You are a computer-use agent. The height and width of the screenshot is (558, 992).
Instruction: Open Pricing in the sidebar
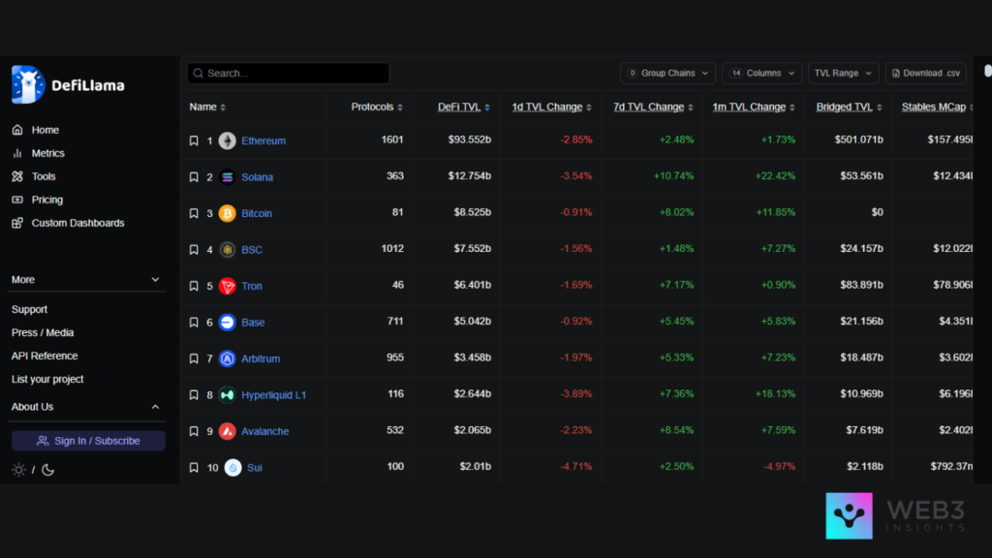(x=47, y=200)
